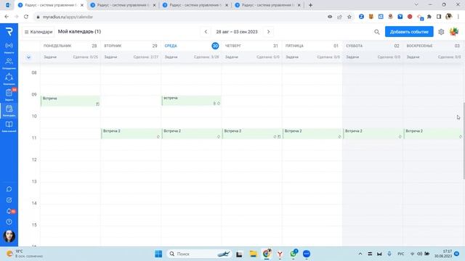Collapse the tasks row with chevron
The width and height of the screenshot is (465, 261).
[x=28, y=57]
